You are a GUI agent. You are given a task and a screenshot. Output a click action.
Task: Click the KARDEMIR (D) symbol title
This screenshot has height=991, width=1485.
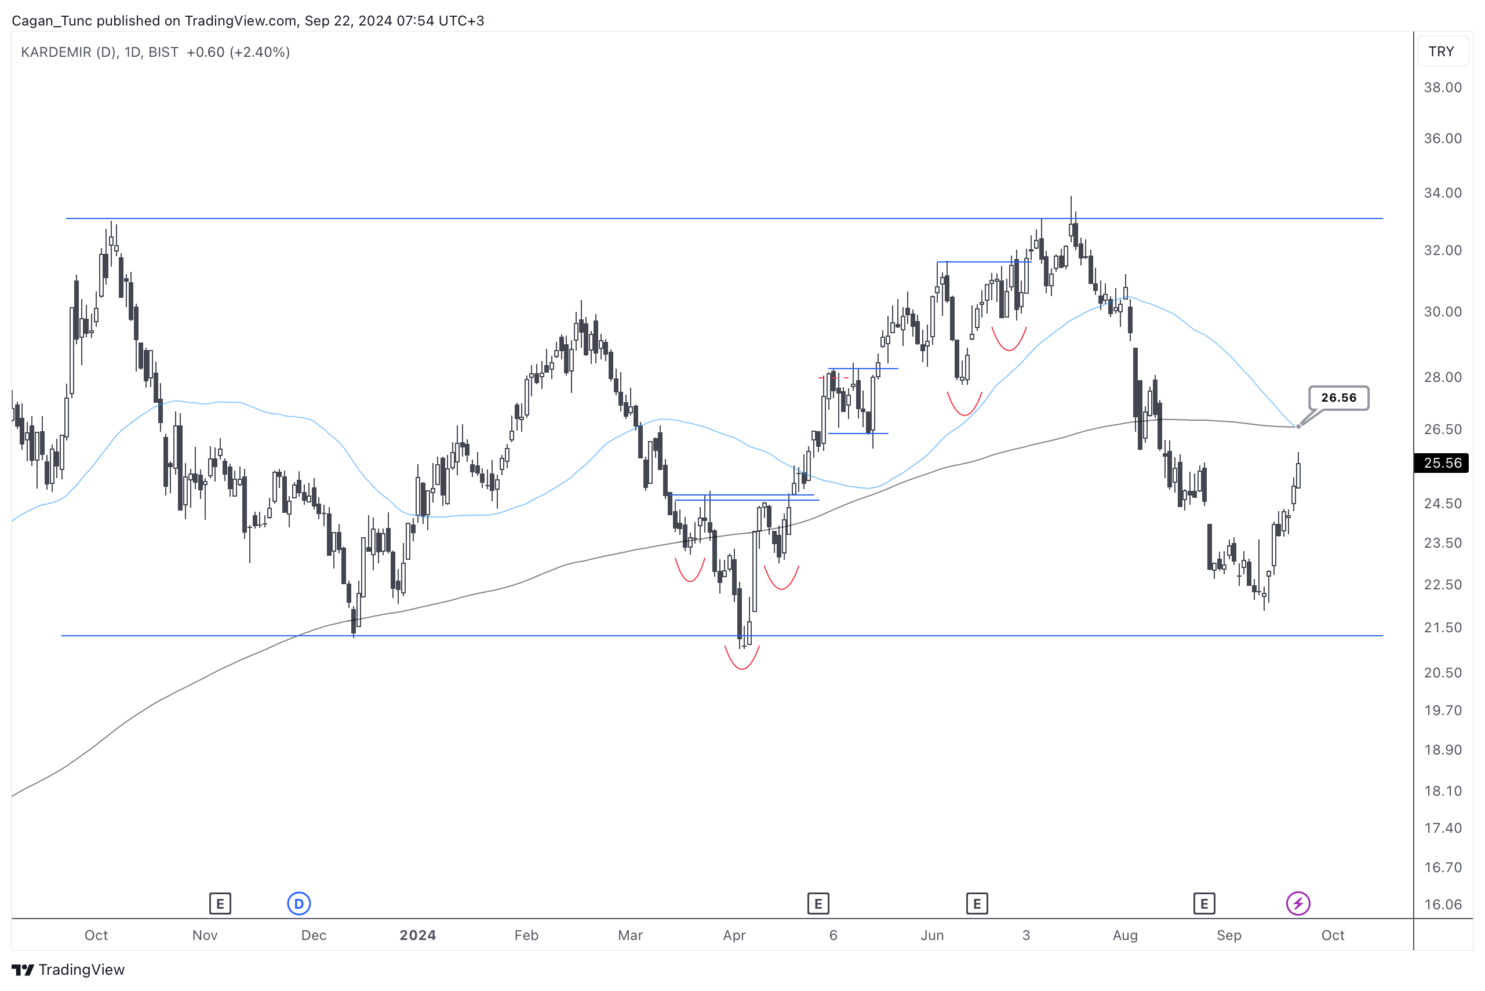click(70, 52)
